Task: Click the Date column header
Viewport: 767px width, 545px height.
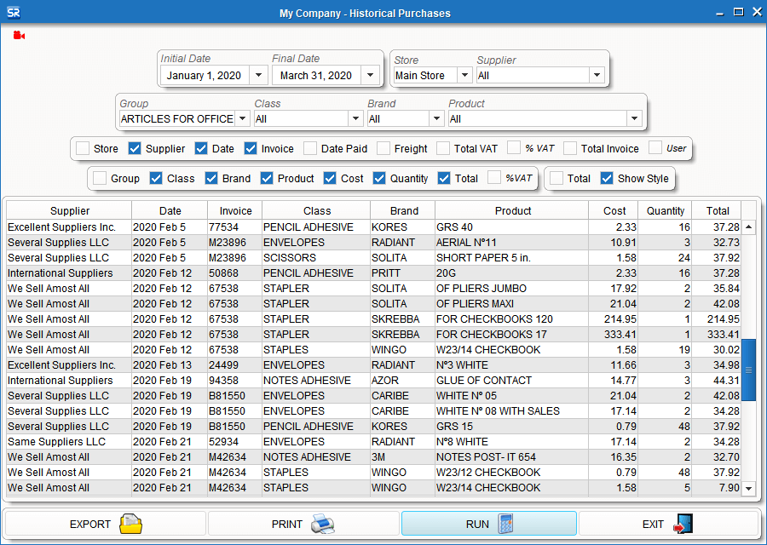Action: [170, 210]
